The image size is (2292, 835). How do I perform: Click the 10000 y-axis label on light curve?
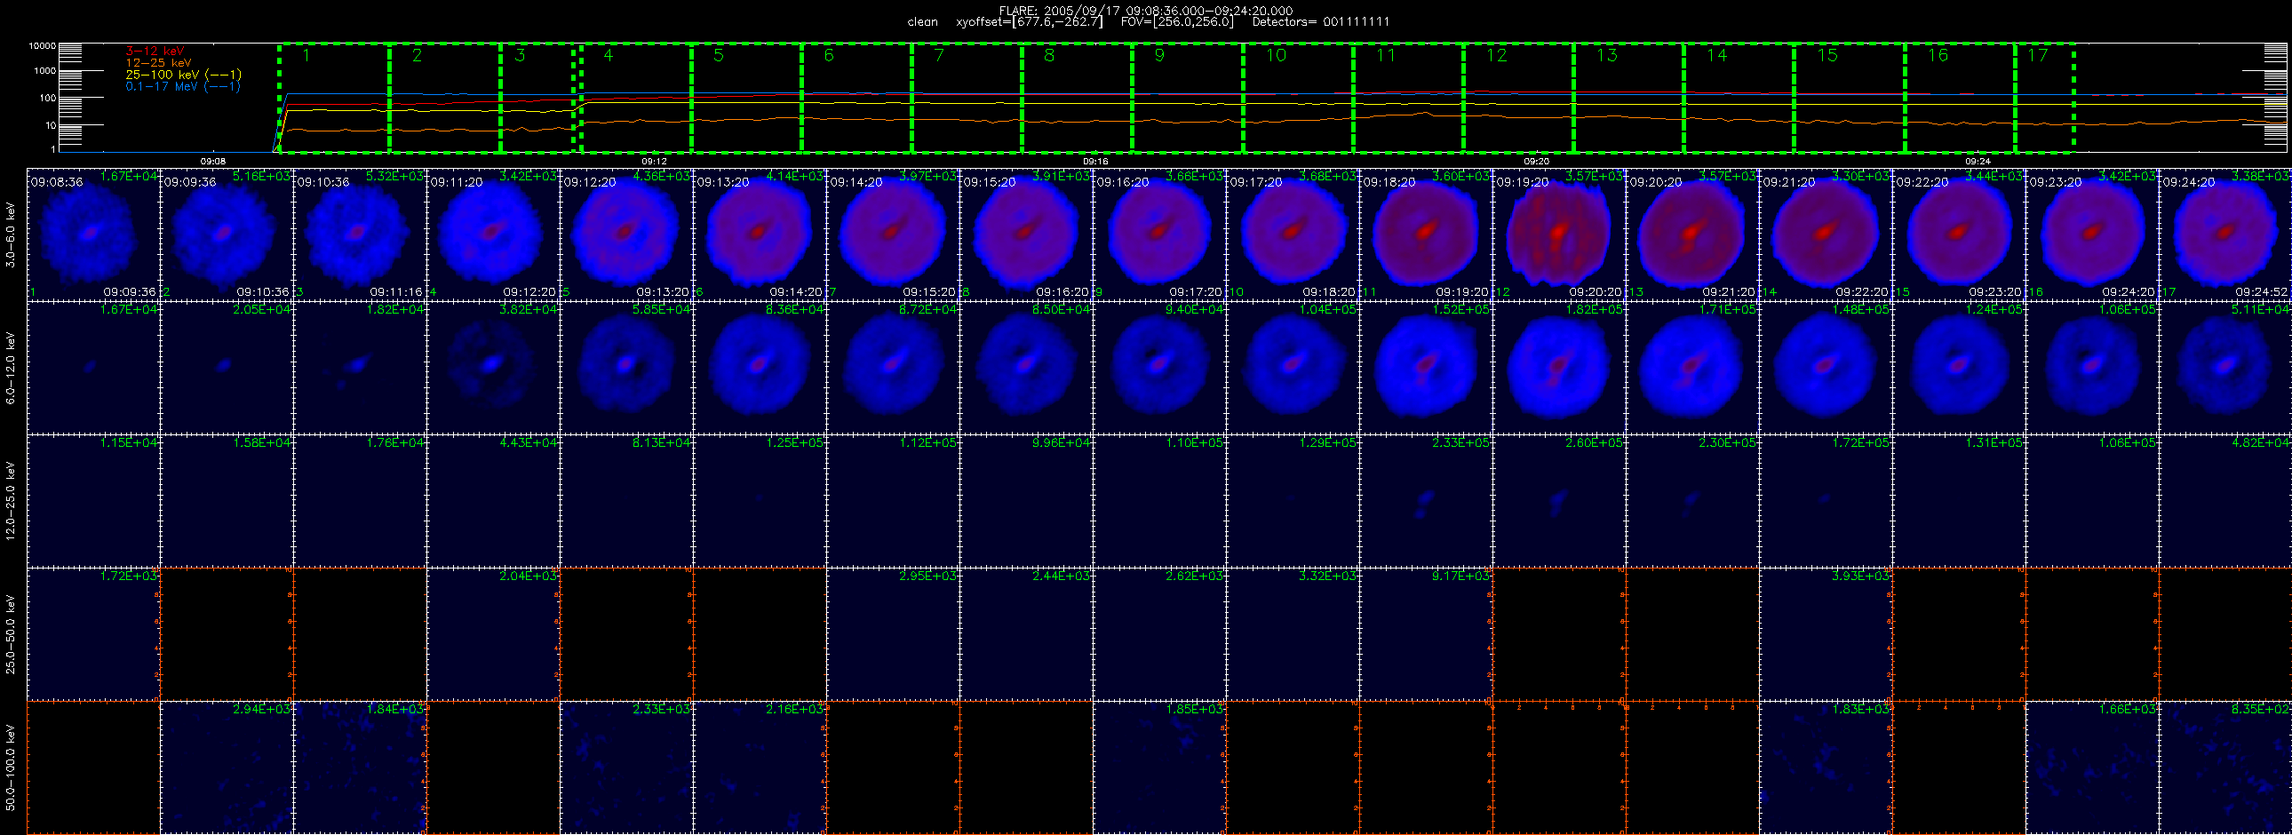pos(43,45)
